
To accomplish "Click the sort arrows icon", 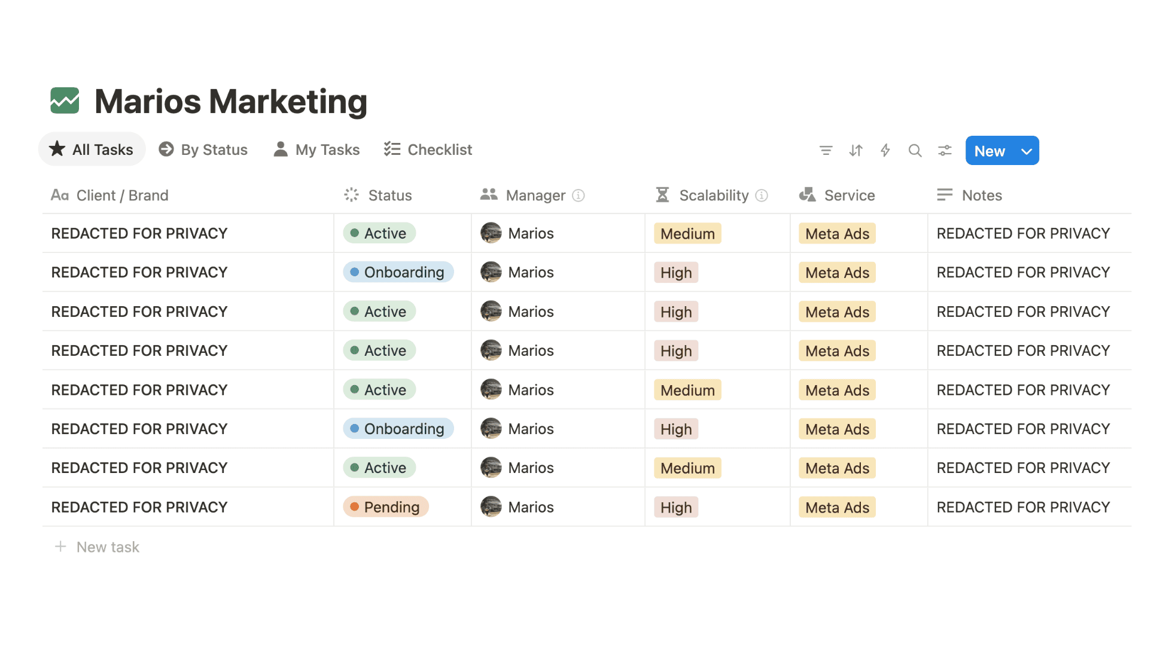I will click(x=855, y=150).
